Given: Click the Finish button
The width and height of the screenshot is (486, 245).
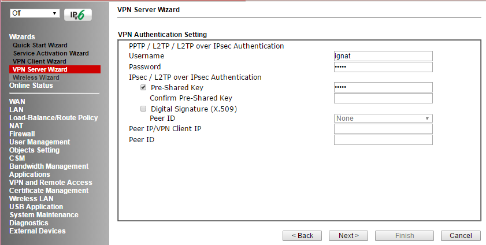Looking at the screenshot, I should pyautogui.click(x=404, y=236).
